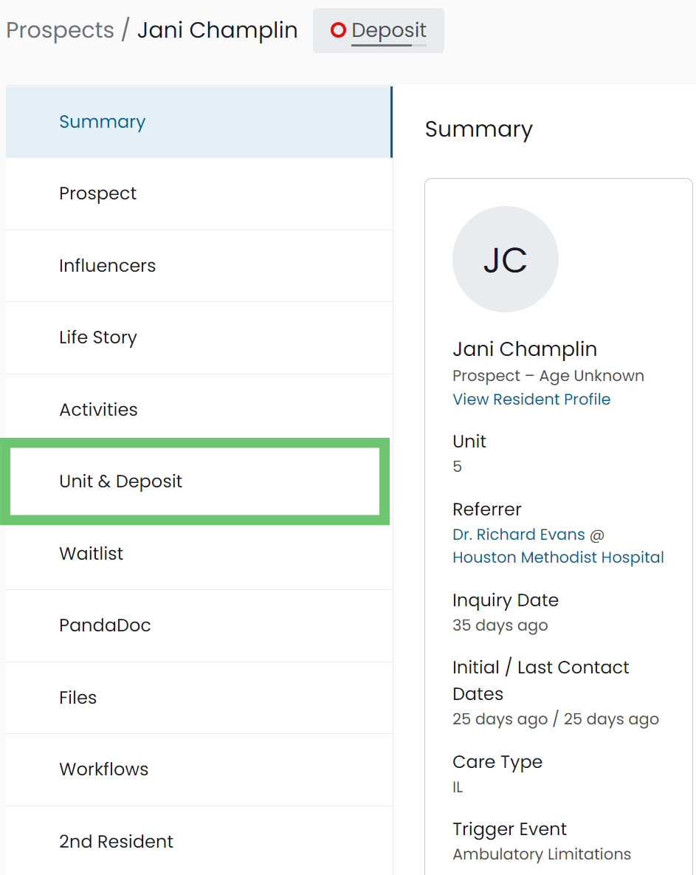The height and width of the screenshot is (875, 696).
Task: Open Houston Methodist Hospital link
Action: (558, 557)
